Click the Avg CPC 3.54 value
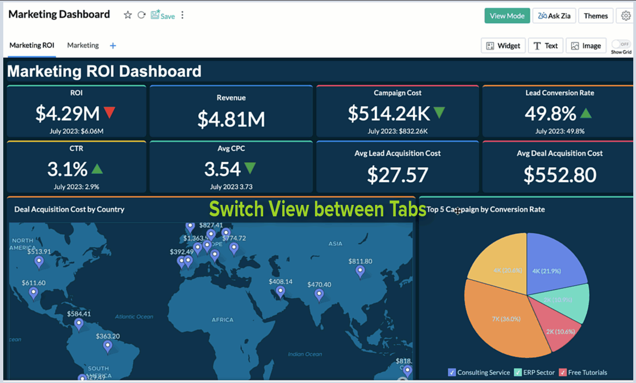 coord(222,169)
